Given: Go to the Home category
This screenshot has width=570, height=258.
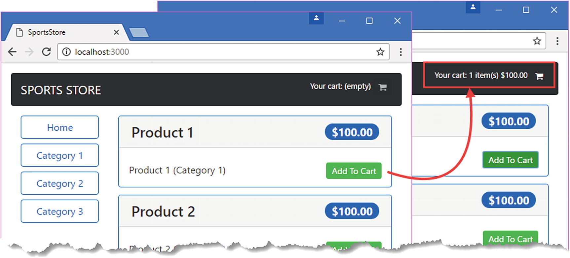Looking at the screenshot, I should (x=60, y=127).
